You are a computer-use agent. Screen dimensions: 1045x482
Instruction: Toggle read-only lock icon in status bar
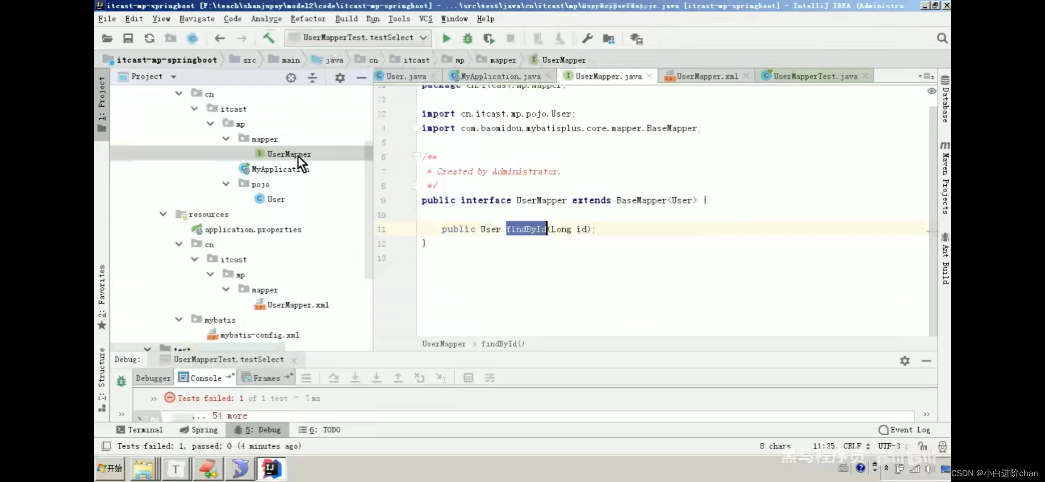point(922,446)
